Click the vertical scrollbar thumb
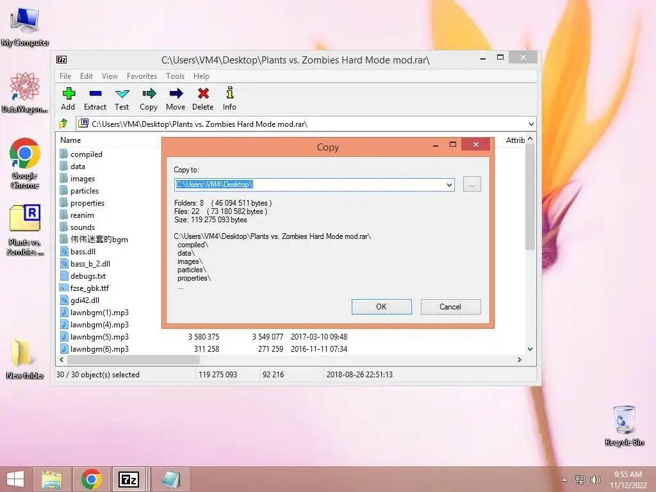 click(x=530, y=197)
